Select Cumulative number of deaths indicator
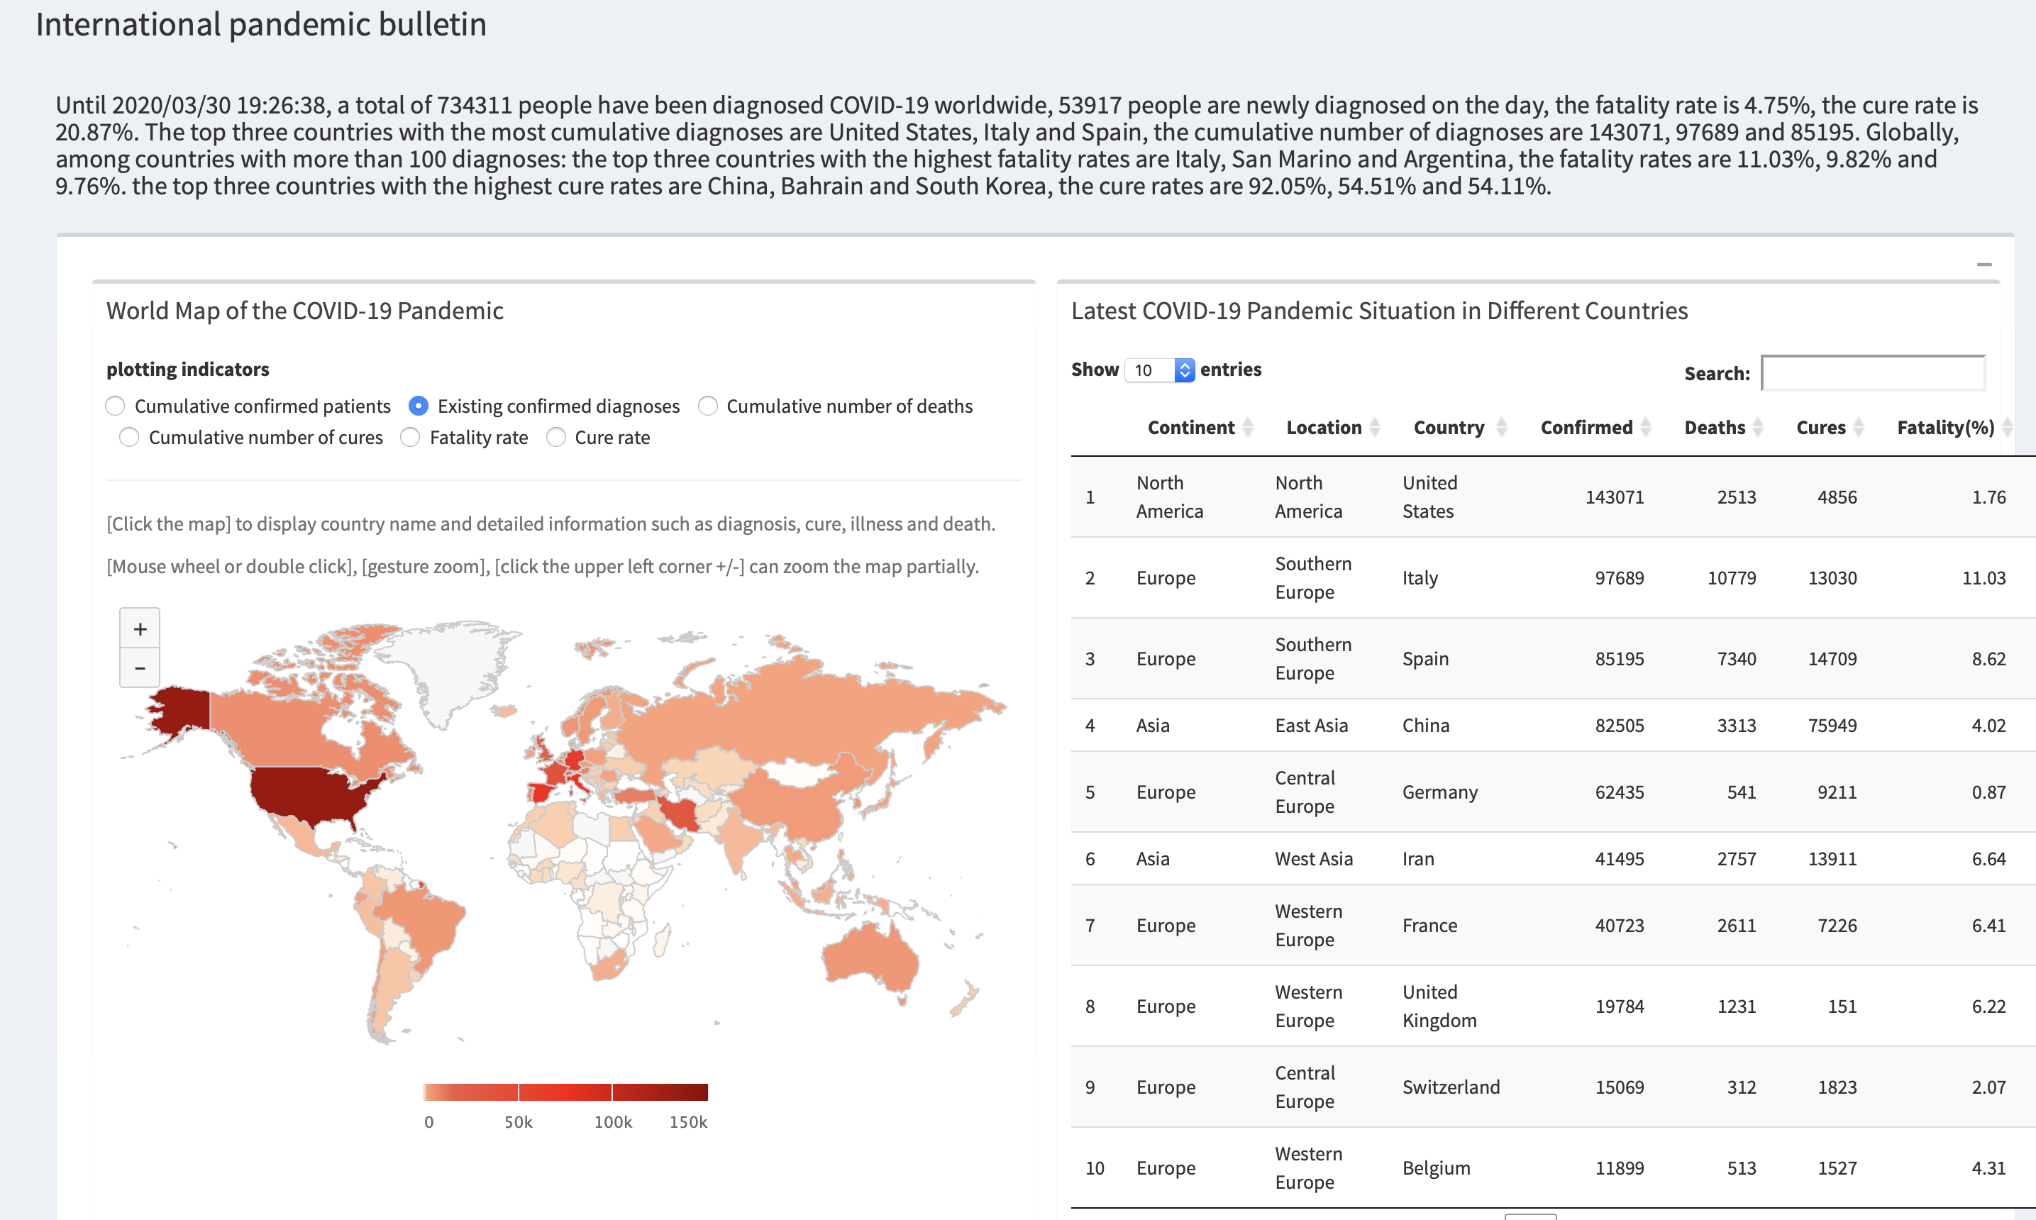This screenshot has height=1220, width=2036. pos(708,406)
